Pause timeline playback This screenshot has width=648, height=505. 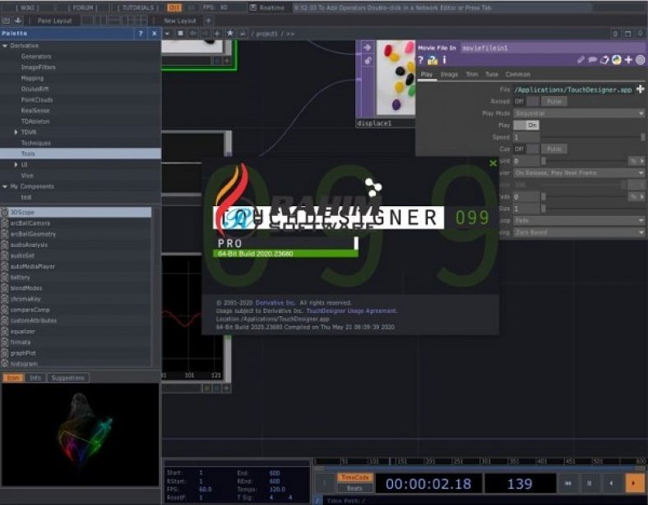(590, 483)
